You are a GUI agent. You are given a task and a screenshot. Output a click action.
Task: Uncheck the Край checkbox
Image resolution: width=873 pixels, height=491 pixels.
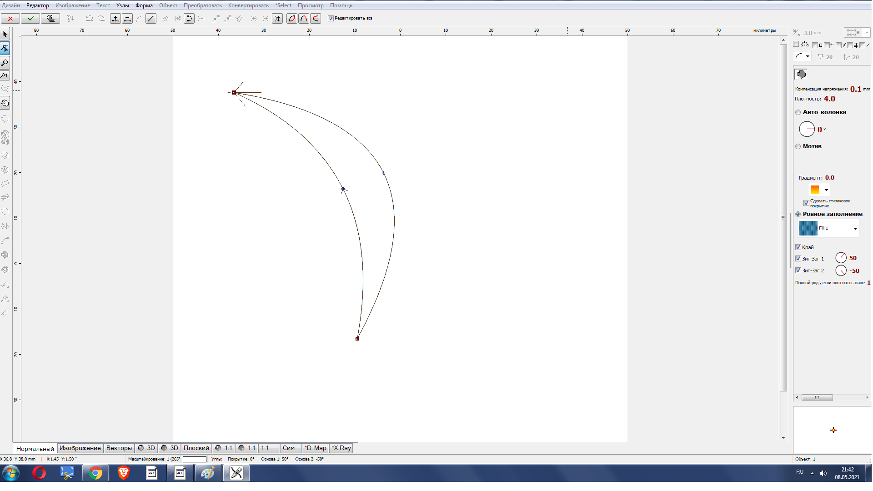pyautogui.click(x=798, y=247)
